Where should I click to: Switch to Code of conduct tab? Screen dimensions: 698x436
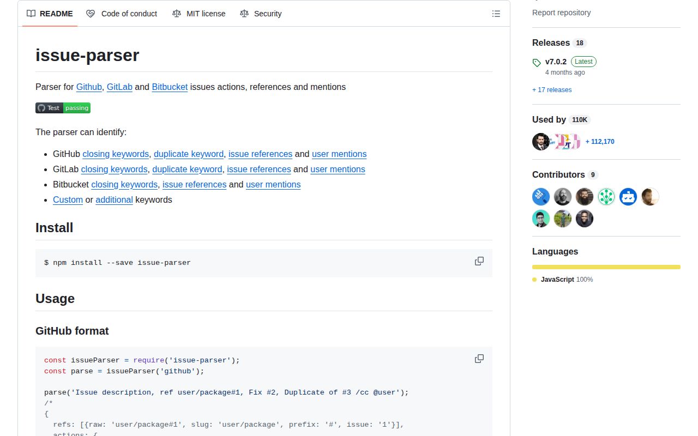coord(122,14)
